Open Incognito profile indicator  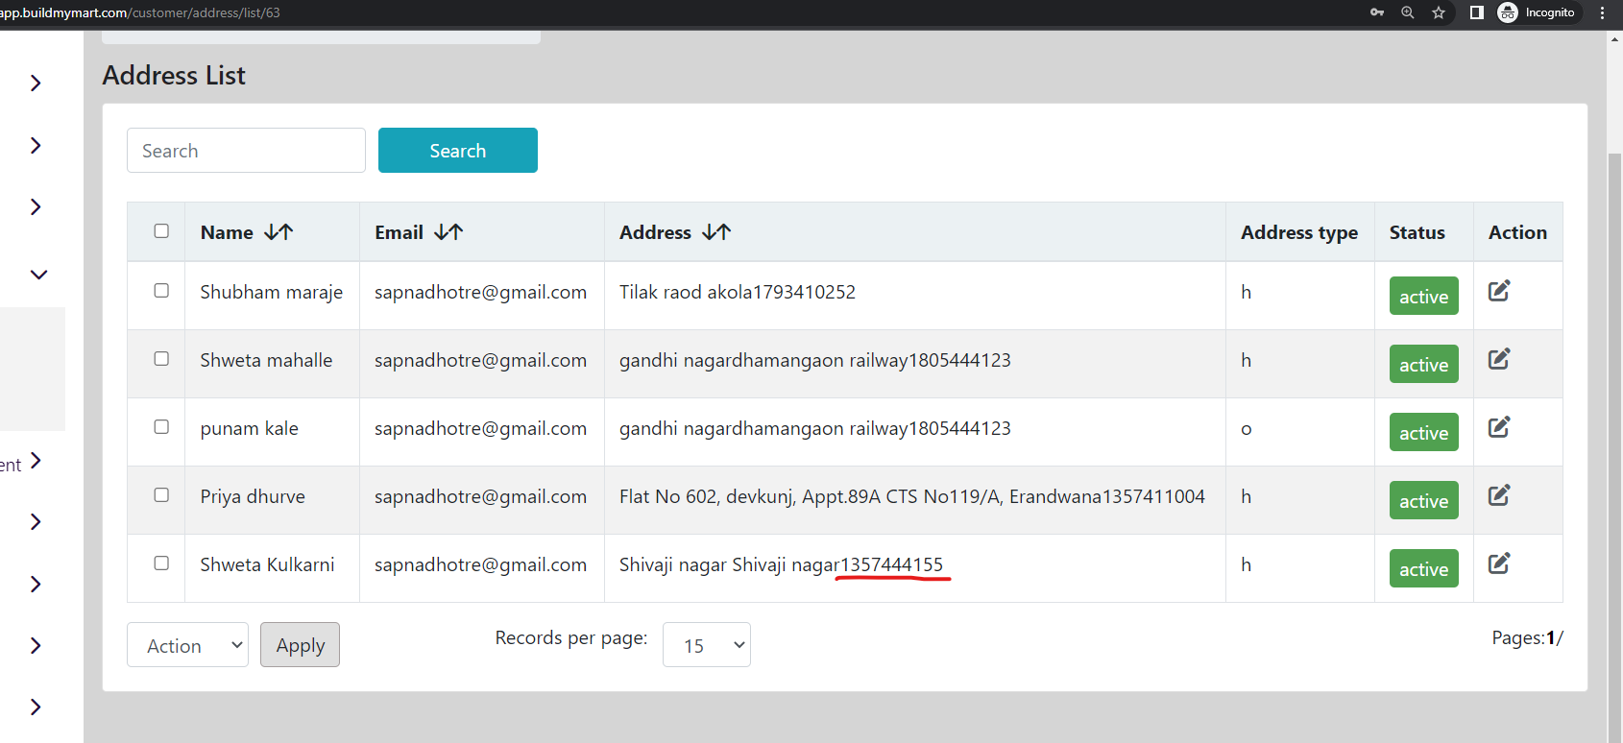coord(1537,12)
